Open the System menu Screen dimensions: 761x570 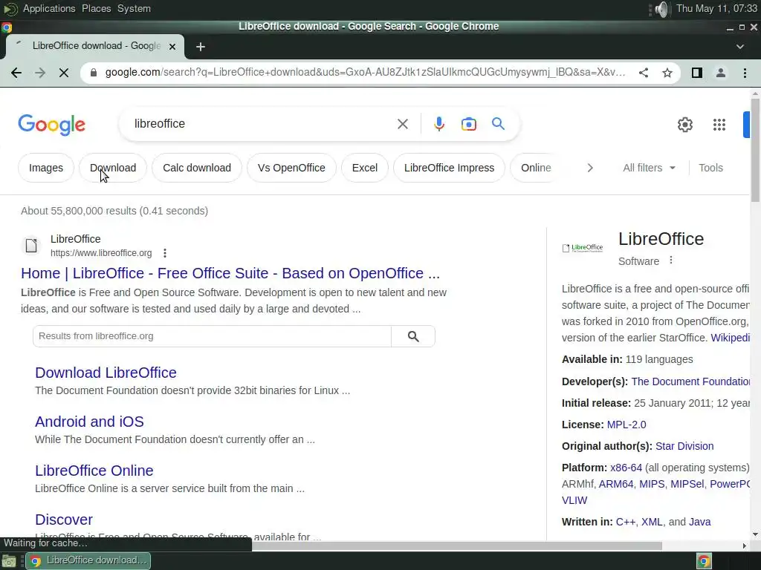point(134,9)
